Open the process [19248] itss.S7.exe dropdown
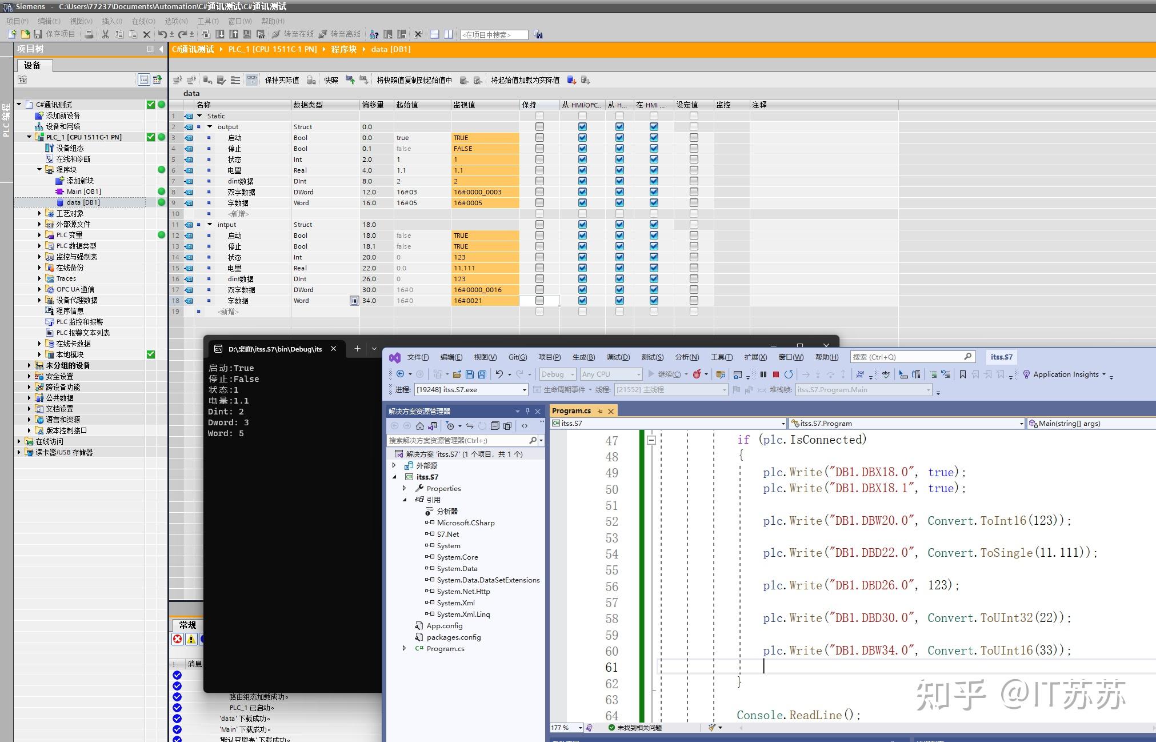Image resolution: width=1156 pixels, height=742 pixels. (470, 390)
